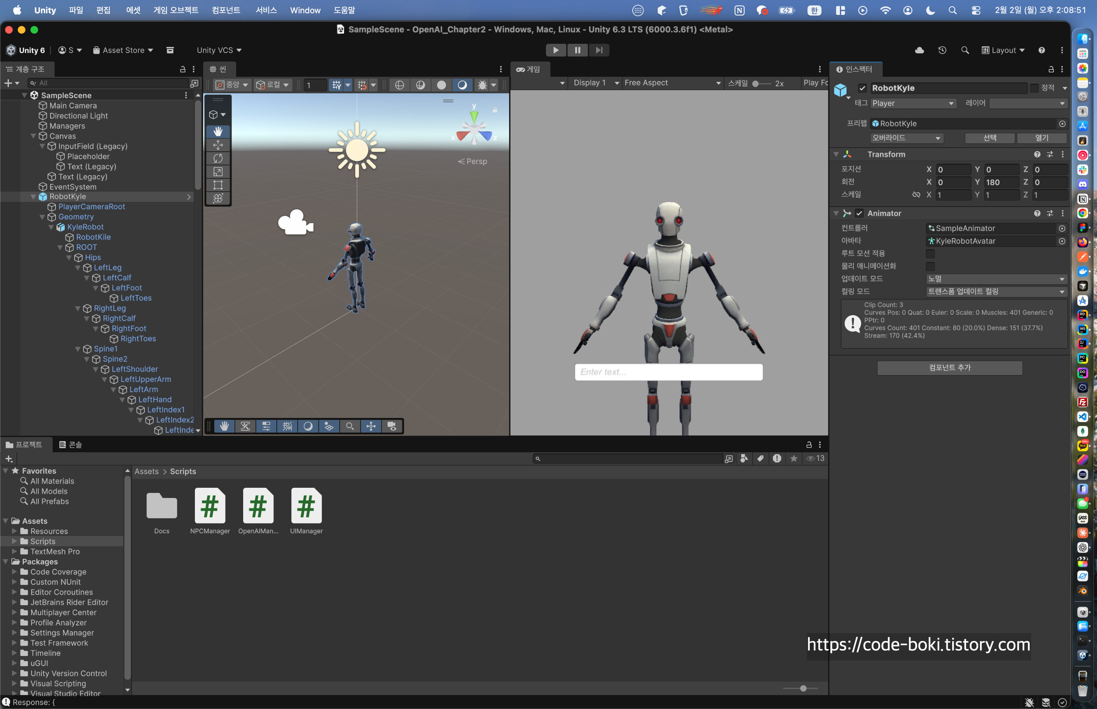
Task: Click the camera gizmo in scene view
Action: click(x=295, y=222)
